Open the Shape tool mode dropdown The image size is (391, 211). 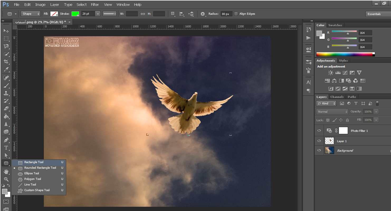point(30,14)
